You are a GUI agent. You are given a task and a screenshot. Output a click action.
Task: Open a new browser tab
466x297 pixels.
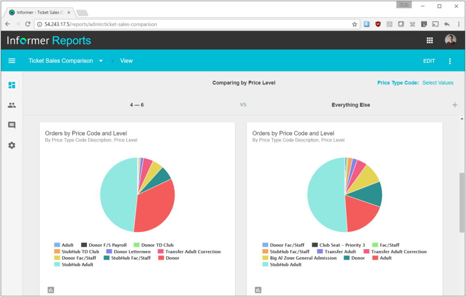[x=82, y=13]
